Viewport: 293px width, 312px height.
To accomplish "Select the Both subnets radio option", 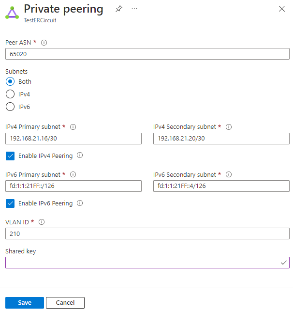I will click(x=10, y=81).
